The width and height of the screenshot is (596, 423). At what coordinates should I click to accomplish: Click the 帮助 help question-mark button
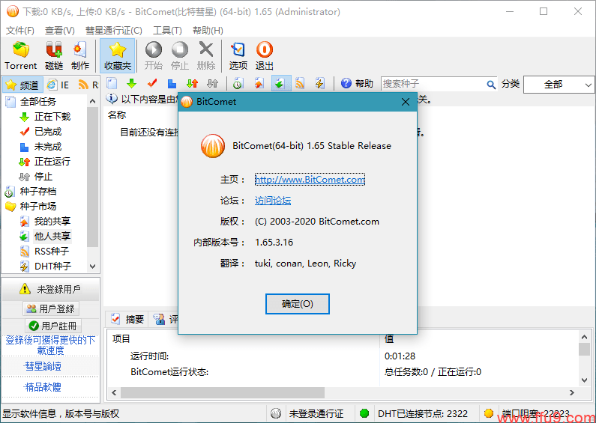click(x=357, y=84)
